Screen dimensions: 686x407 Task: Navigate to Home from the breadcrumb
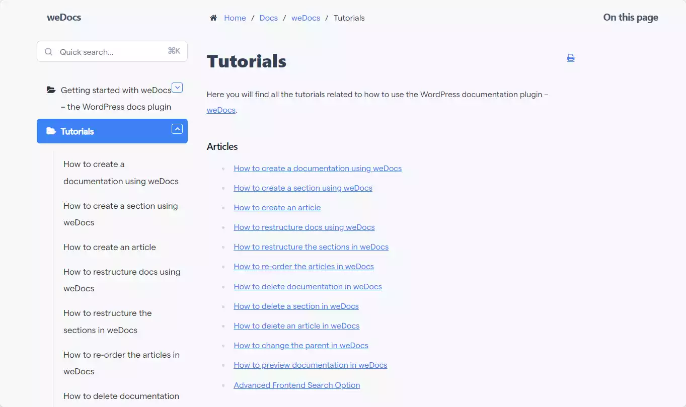235,18
